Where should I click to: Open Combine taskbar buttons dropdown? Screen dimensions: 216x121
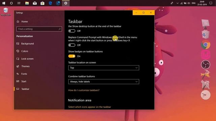pos(104,82)
